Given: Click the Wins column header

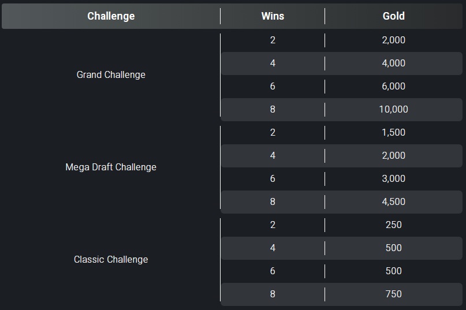Looking at the screenshot, I should pyautogui.click(x=273, y=16).
